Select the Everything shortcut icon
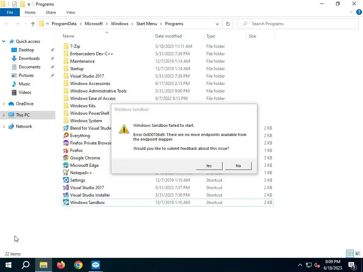Screen dimensions: 363x272 pyautogui.click(x=66, y=136)
